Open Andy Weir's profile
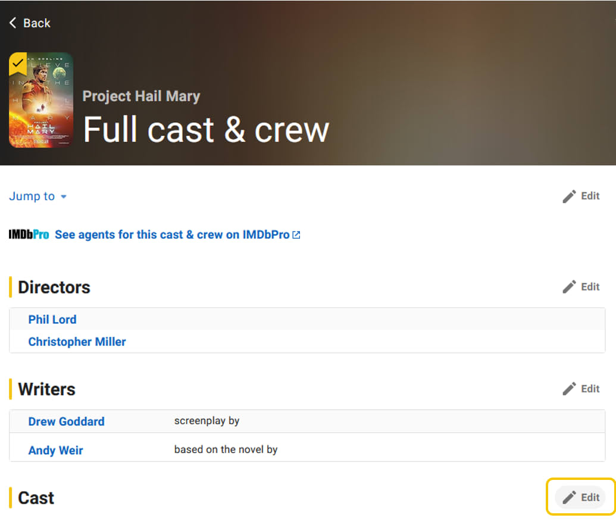The width and height of the screenshot is (616, 521). (55, 450)
